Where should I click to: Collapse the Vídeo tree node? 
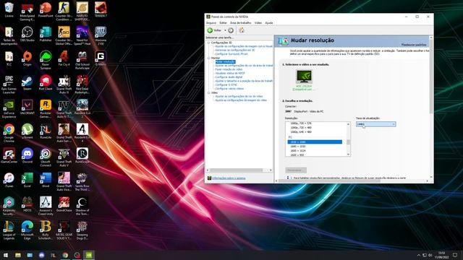click(209, 92)
